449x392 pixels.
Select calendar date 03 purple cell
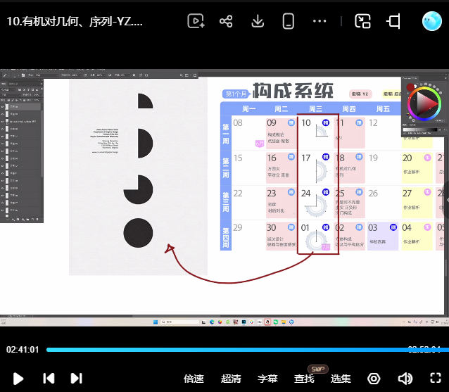(x=383, y=236)
